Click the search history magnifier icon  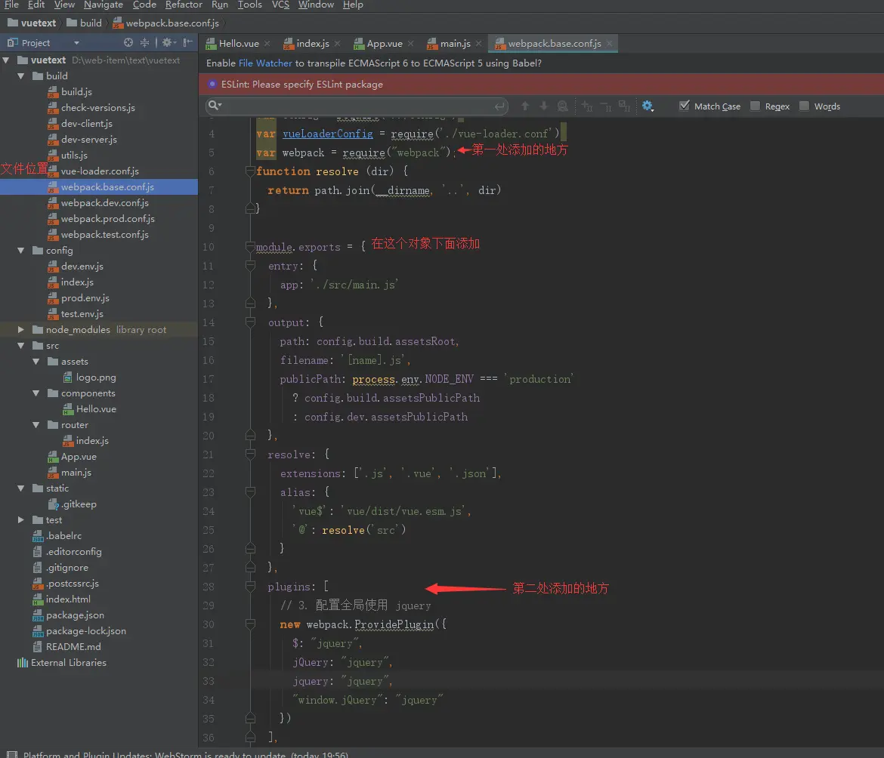(215, 105)
